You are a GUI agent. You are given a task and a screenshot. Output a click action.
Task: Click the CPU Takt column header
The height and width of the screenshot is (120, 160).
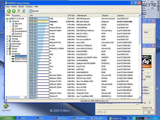coord(70,15)
